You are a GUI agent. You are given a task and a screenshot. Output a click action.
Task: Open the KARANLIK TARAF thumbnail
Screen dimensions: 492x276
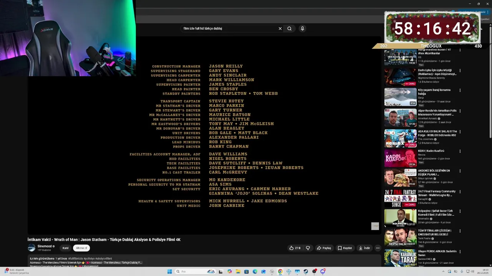tap(400, 258)
